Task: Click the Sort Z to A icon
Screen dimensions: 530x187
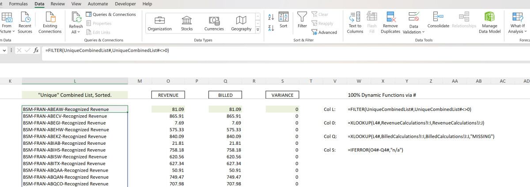Action: 271,28
